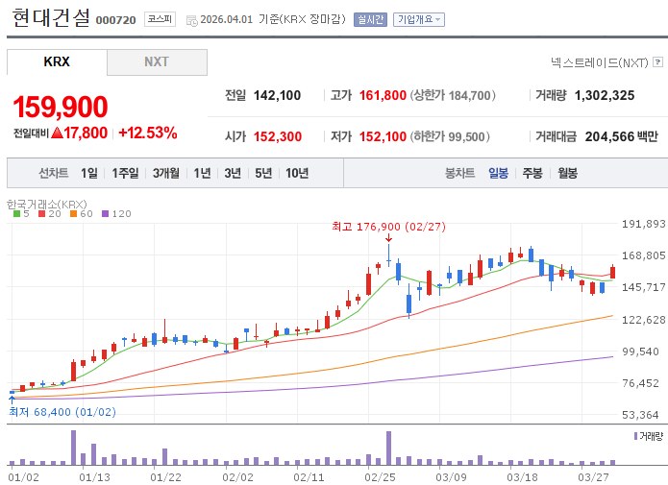668x485 pixels.
Task: Click the 한국거래소(KRX) chart label
Action: (x=47, y=205)
